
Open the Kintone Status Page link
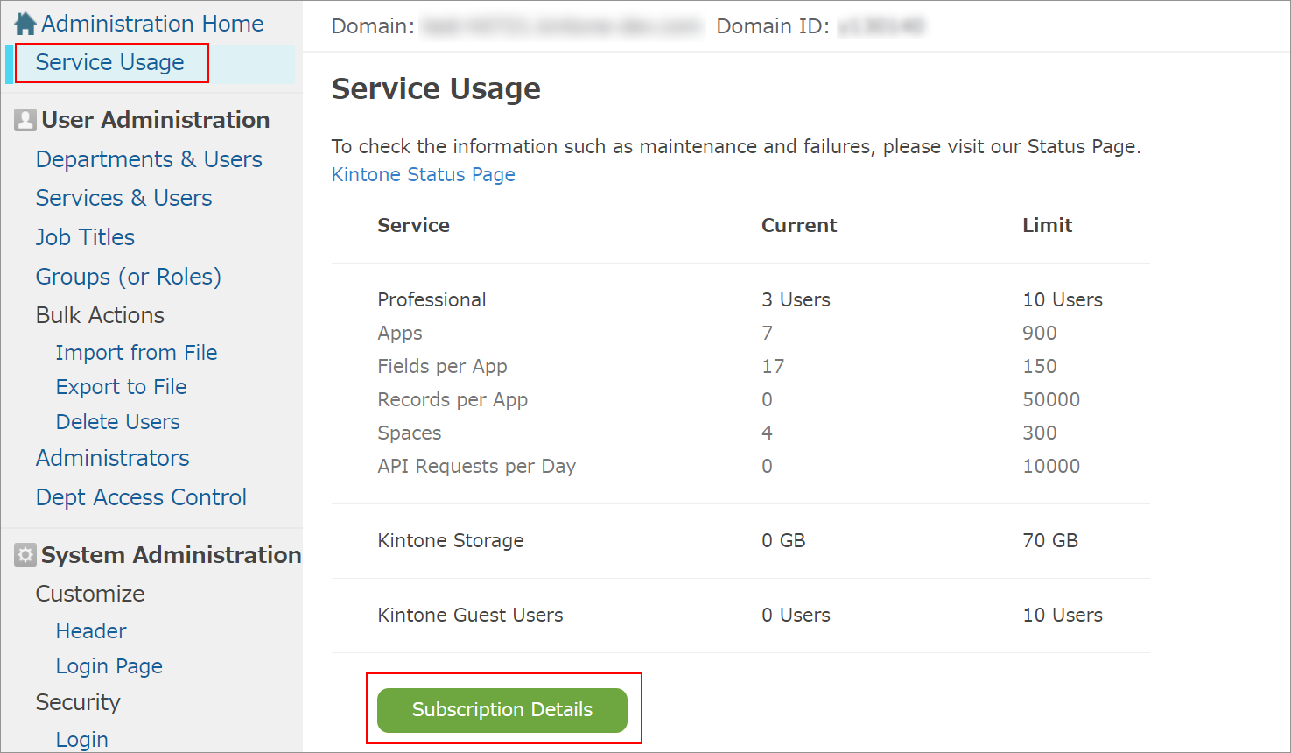coord(423,174)
